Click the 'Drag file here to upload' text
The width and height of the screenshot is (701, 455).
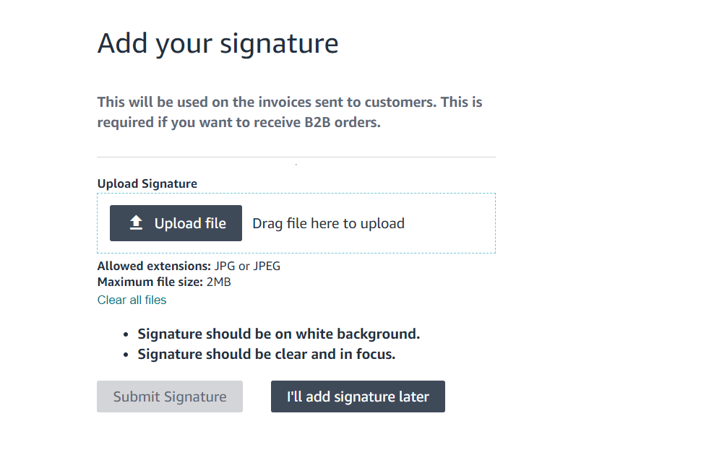tap(328, 223)
